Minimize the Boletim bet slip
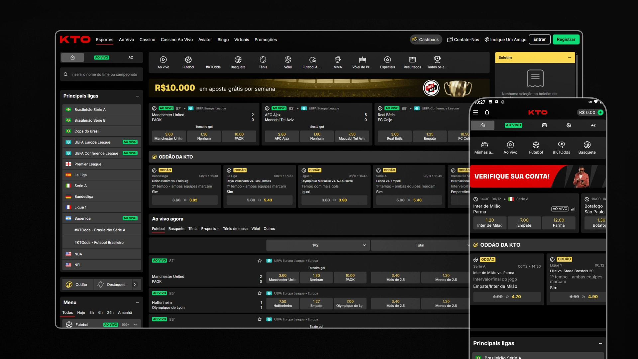 (570, 58)
